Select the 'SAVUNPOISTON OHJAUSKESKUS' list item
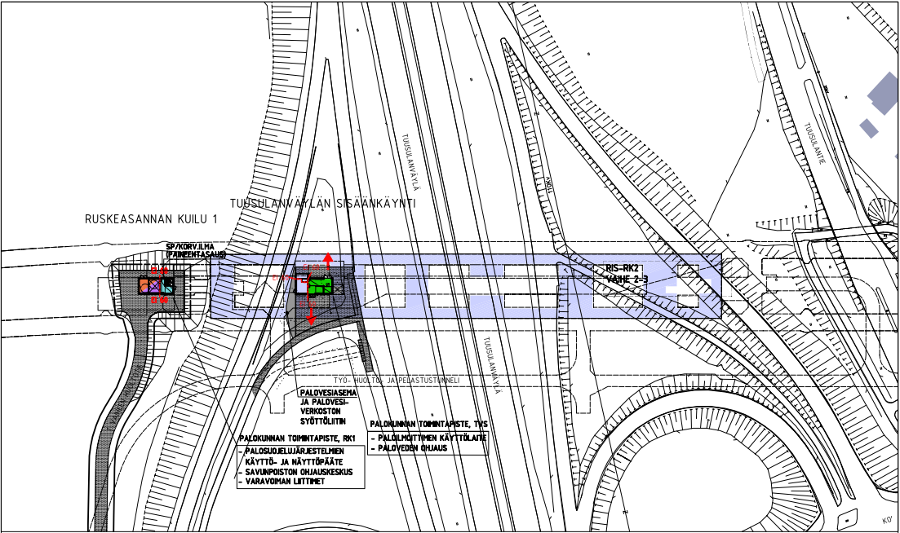Viewport: 900px width, 533px height. coord(299,472)
